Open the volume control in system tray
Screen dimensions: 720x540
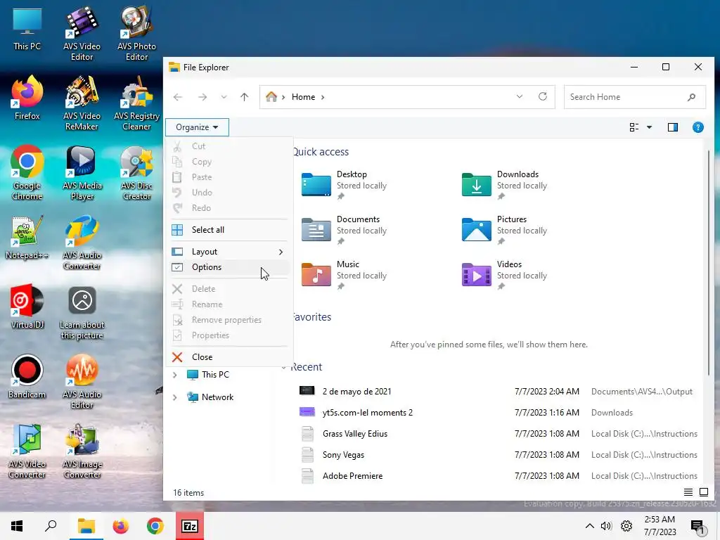[x=606, y=526]
